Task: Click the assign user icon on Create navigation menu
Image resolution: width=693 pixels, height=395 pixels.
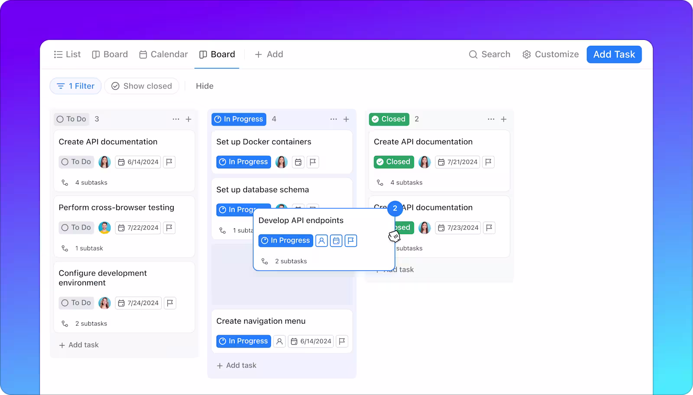Action: (279, 341)
